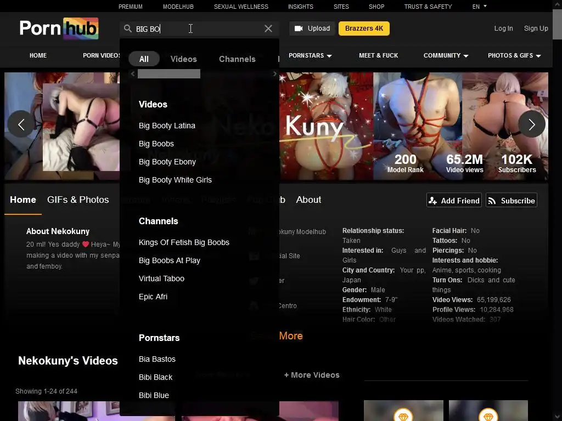Open the Home profile tab

[x=23, y=200]
